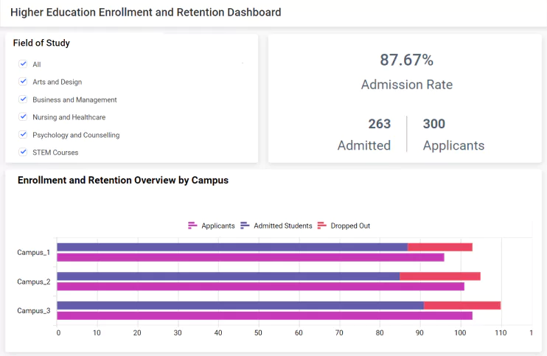Deselect the Business and Management checkbox
The width and height of the screenshot is (547, 356).
click(x=23, y=100)
